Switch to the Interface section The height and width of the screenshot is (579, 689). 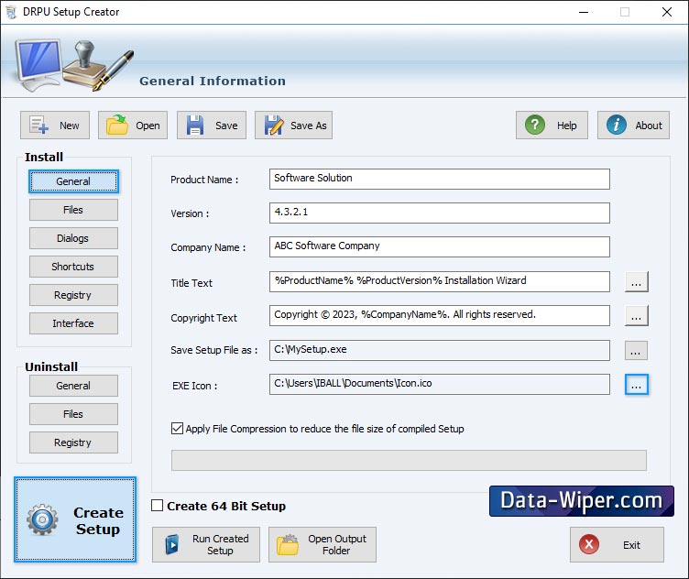pos(73,323)
